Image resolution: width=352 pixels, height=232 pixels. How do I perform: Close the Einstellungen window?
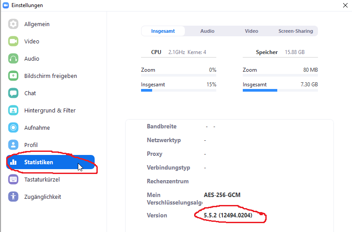pyautogui.click(x=345, y=5)
